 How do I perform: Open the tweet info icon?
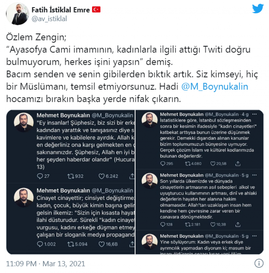point(259,263)
